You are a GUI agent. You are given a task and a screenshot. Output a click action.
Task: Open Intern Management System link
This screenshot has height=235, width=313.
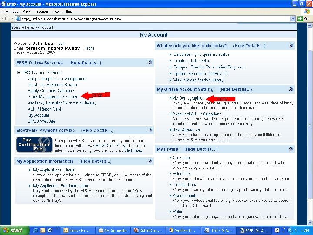[52, 97]
